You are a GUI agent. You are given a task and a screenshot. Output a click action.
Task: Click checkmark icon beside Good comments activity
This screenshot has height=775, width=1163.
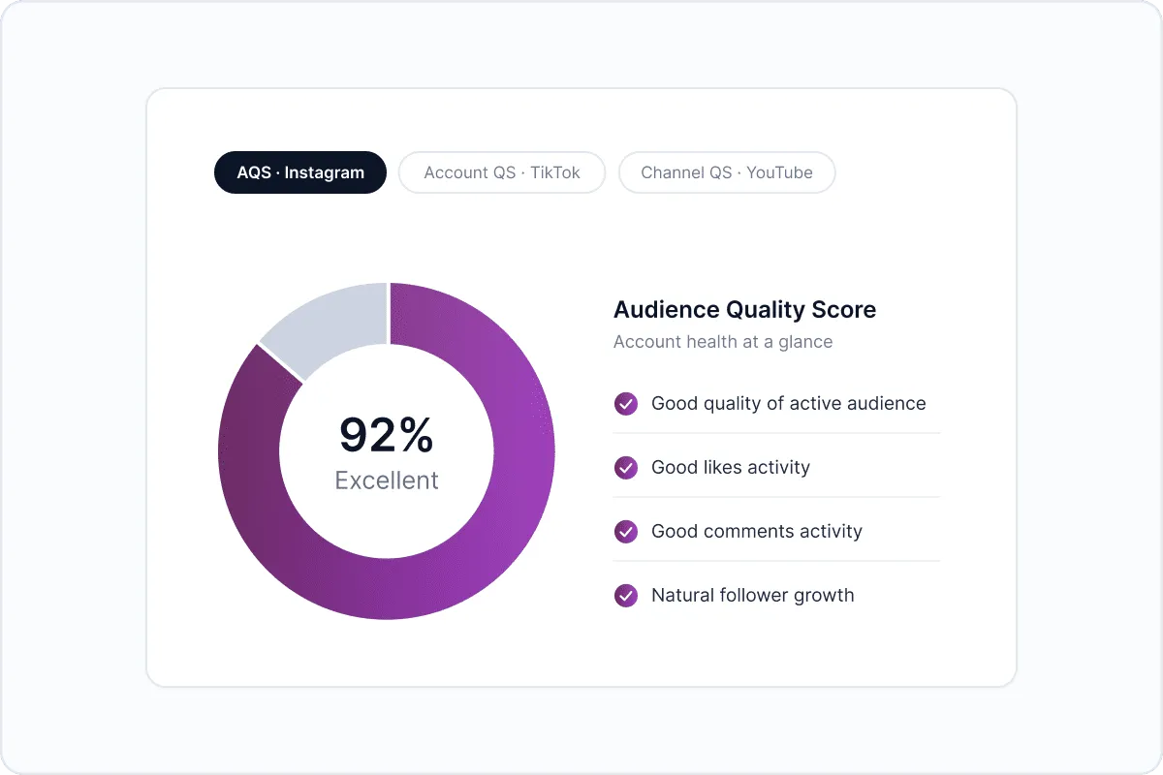(626, 531)
